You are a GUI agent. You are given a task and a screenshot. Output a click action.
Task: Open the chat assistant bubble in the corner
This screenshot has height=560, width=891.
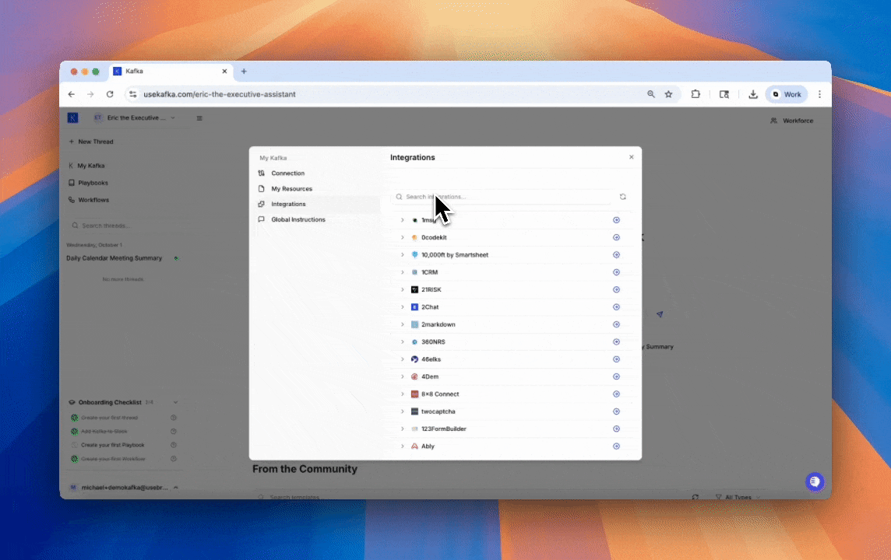815,481
